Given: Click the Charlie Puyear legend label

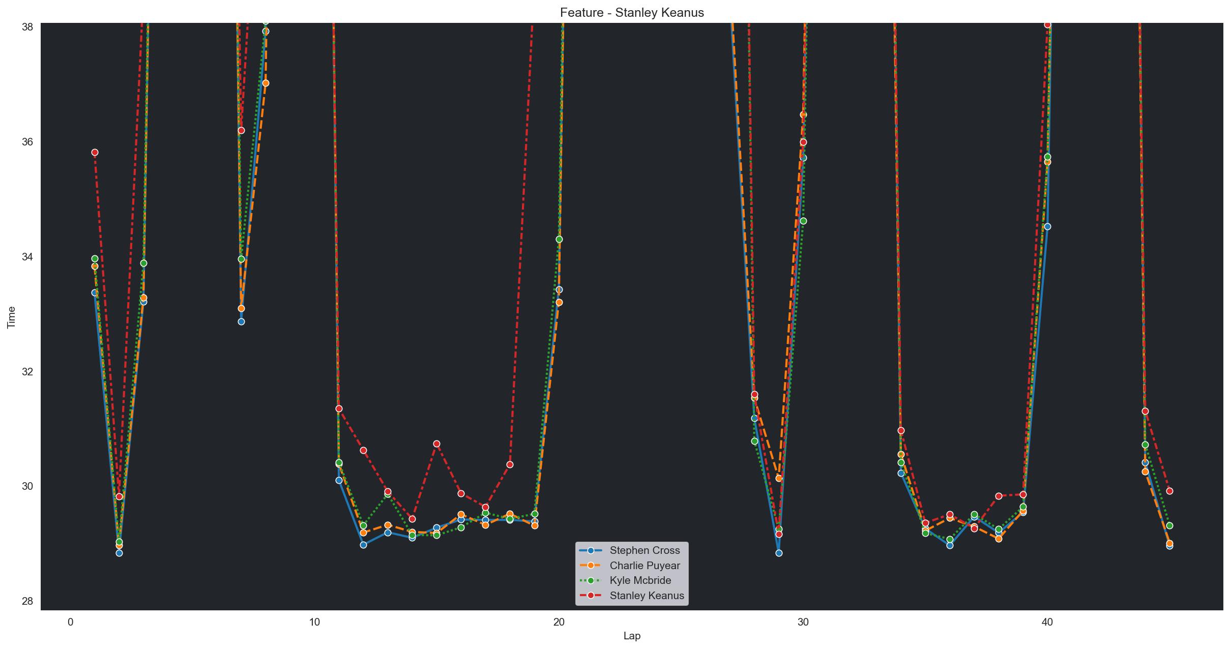Looking at the screenshot, I should click(x=644, y=566).
